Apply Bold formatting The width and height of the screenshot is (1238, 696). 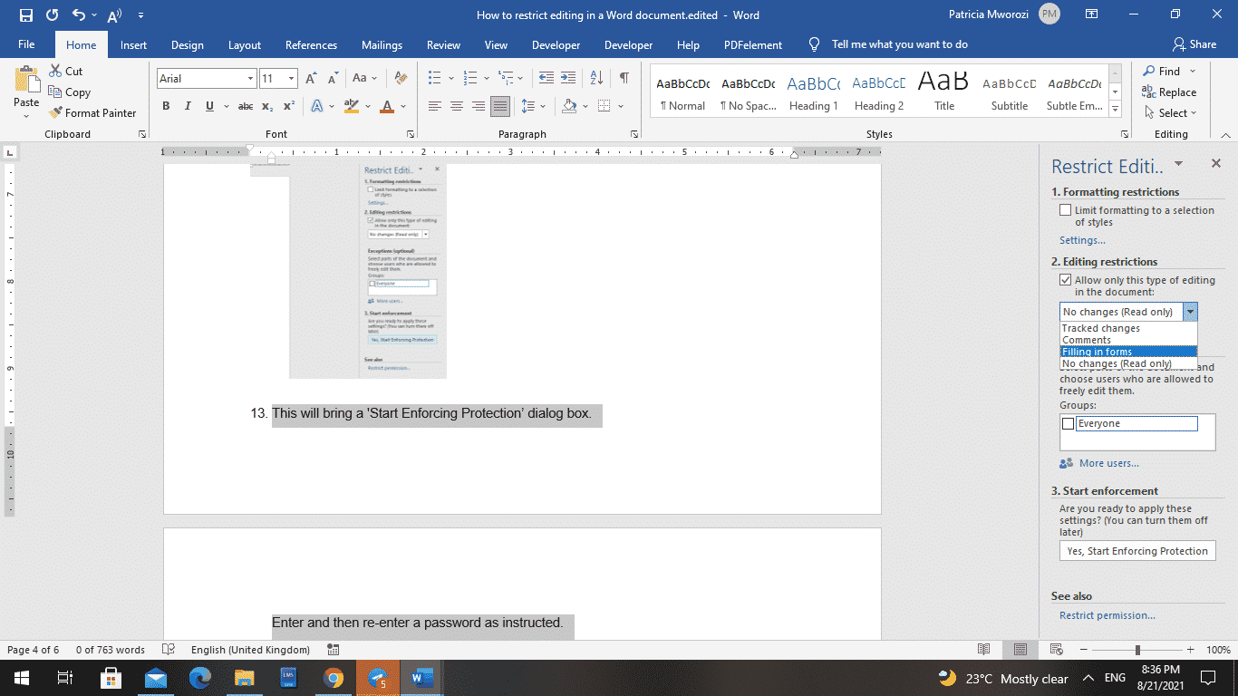click(166, 106)
